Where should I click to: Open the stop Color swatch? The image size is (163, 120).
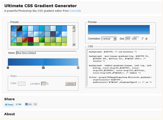tap(22, 84)
